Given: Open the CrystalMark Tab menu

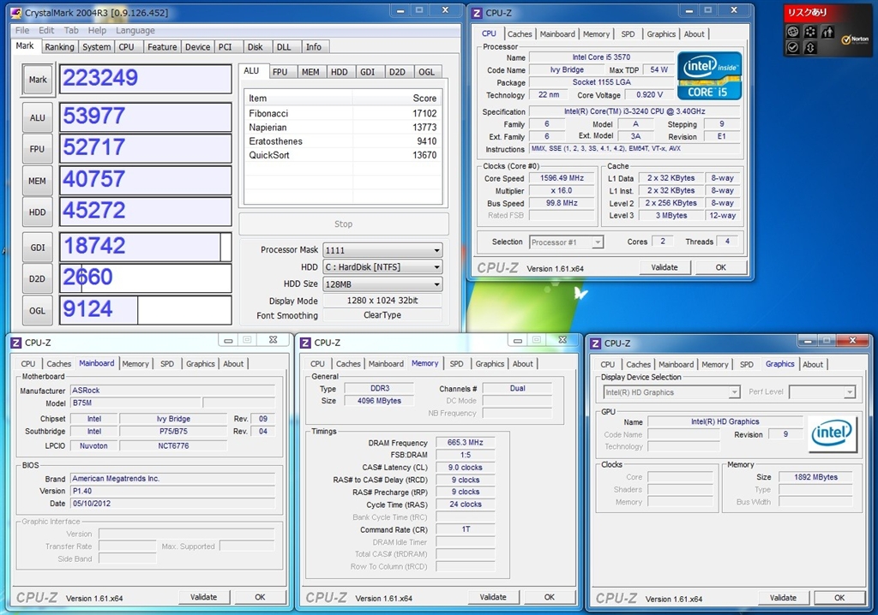Looking at the screenshot, I should (71, 30).
